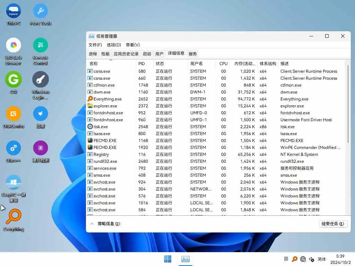Screen dimensions: 355x266
Task: Click the muted volume tray icon
Action: coord(312,259)
